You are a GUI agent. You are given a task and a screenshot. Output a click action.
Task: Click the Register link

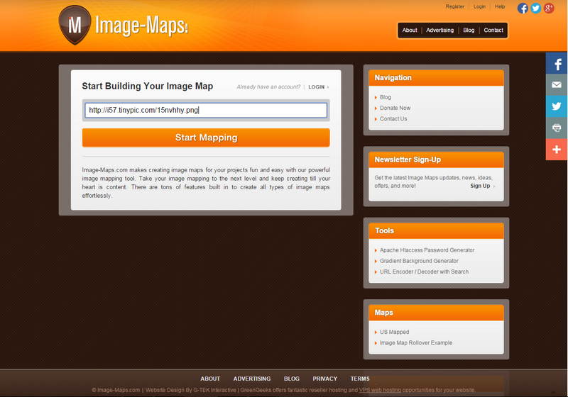pyautogui.click(x=454, y=6)
